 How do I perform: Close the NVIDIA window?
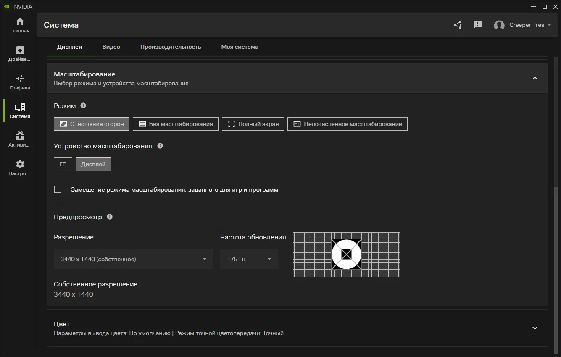tap(555, 7)
